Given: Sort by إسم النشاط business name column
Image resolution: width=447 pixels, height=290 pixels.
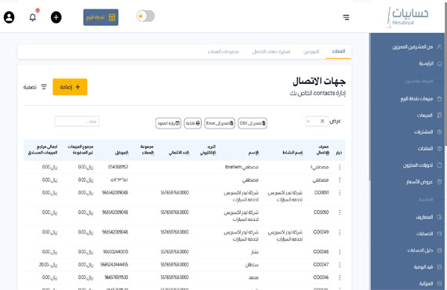Looking at the screenshot, I should (x=293, y=153).
